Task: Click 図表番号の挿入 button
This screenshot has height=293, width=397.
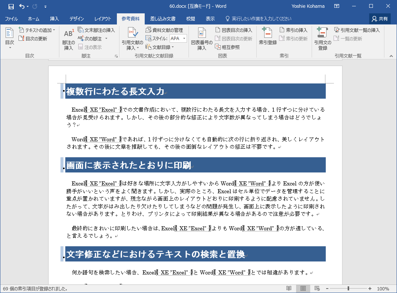Action: pos(201,39)
